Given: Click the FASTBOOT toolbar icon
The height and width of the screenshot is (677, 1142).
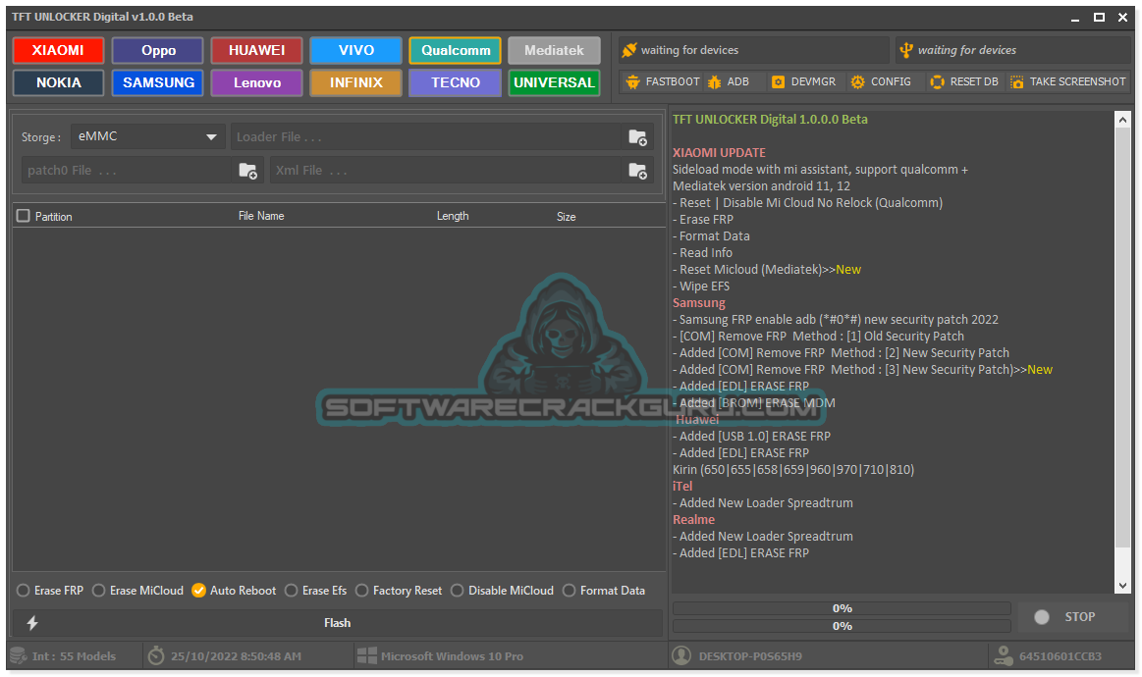Looking at the screenshot, I should pos(633,81).
